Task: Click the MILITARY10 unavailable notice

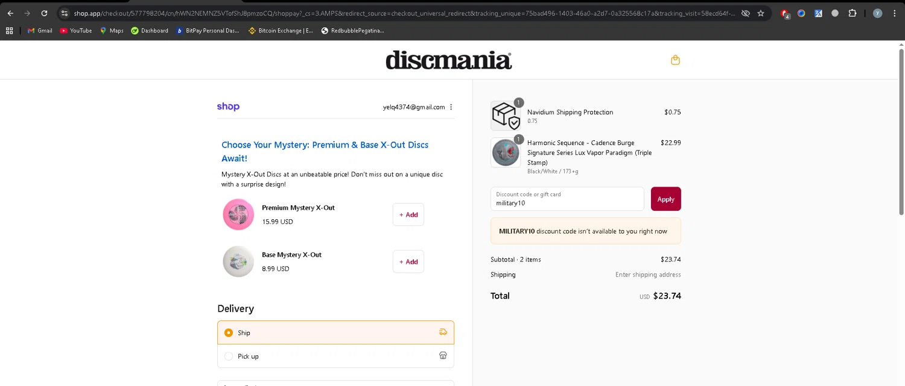Action: click(x=586, y=231)
